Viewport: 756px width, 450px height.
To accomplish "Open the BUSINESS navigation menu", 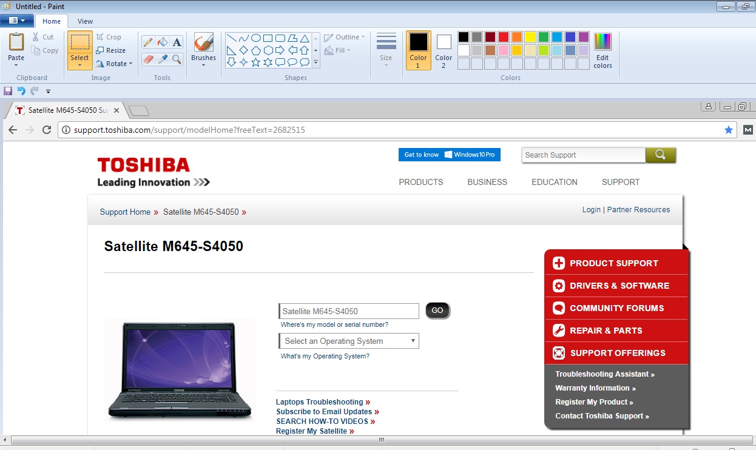I will click(487, 182).
